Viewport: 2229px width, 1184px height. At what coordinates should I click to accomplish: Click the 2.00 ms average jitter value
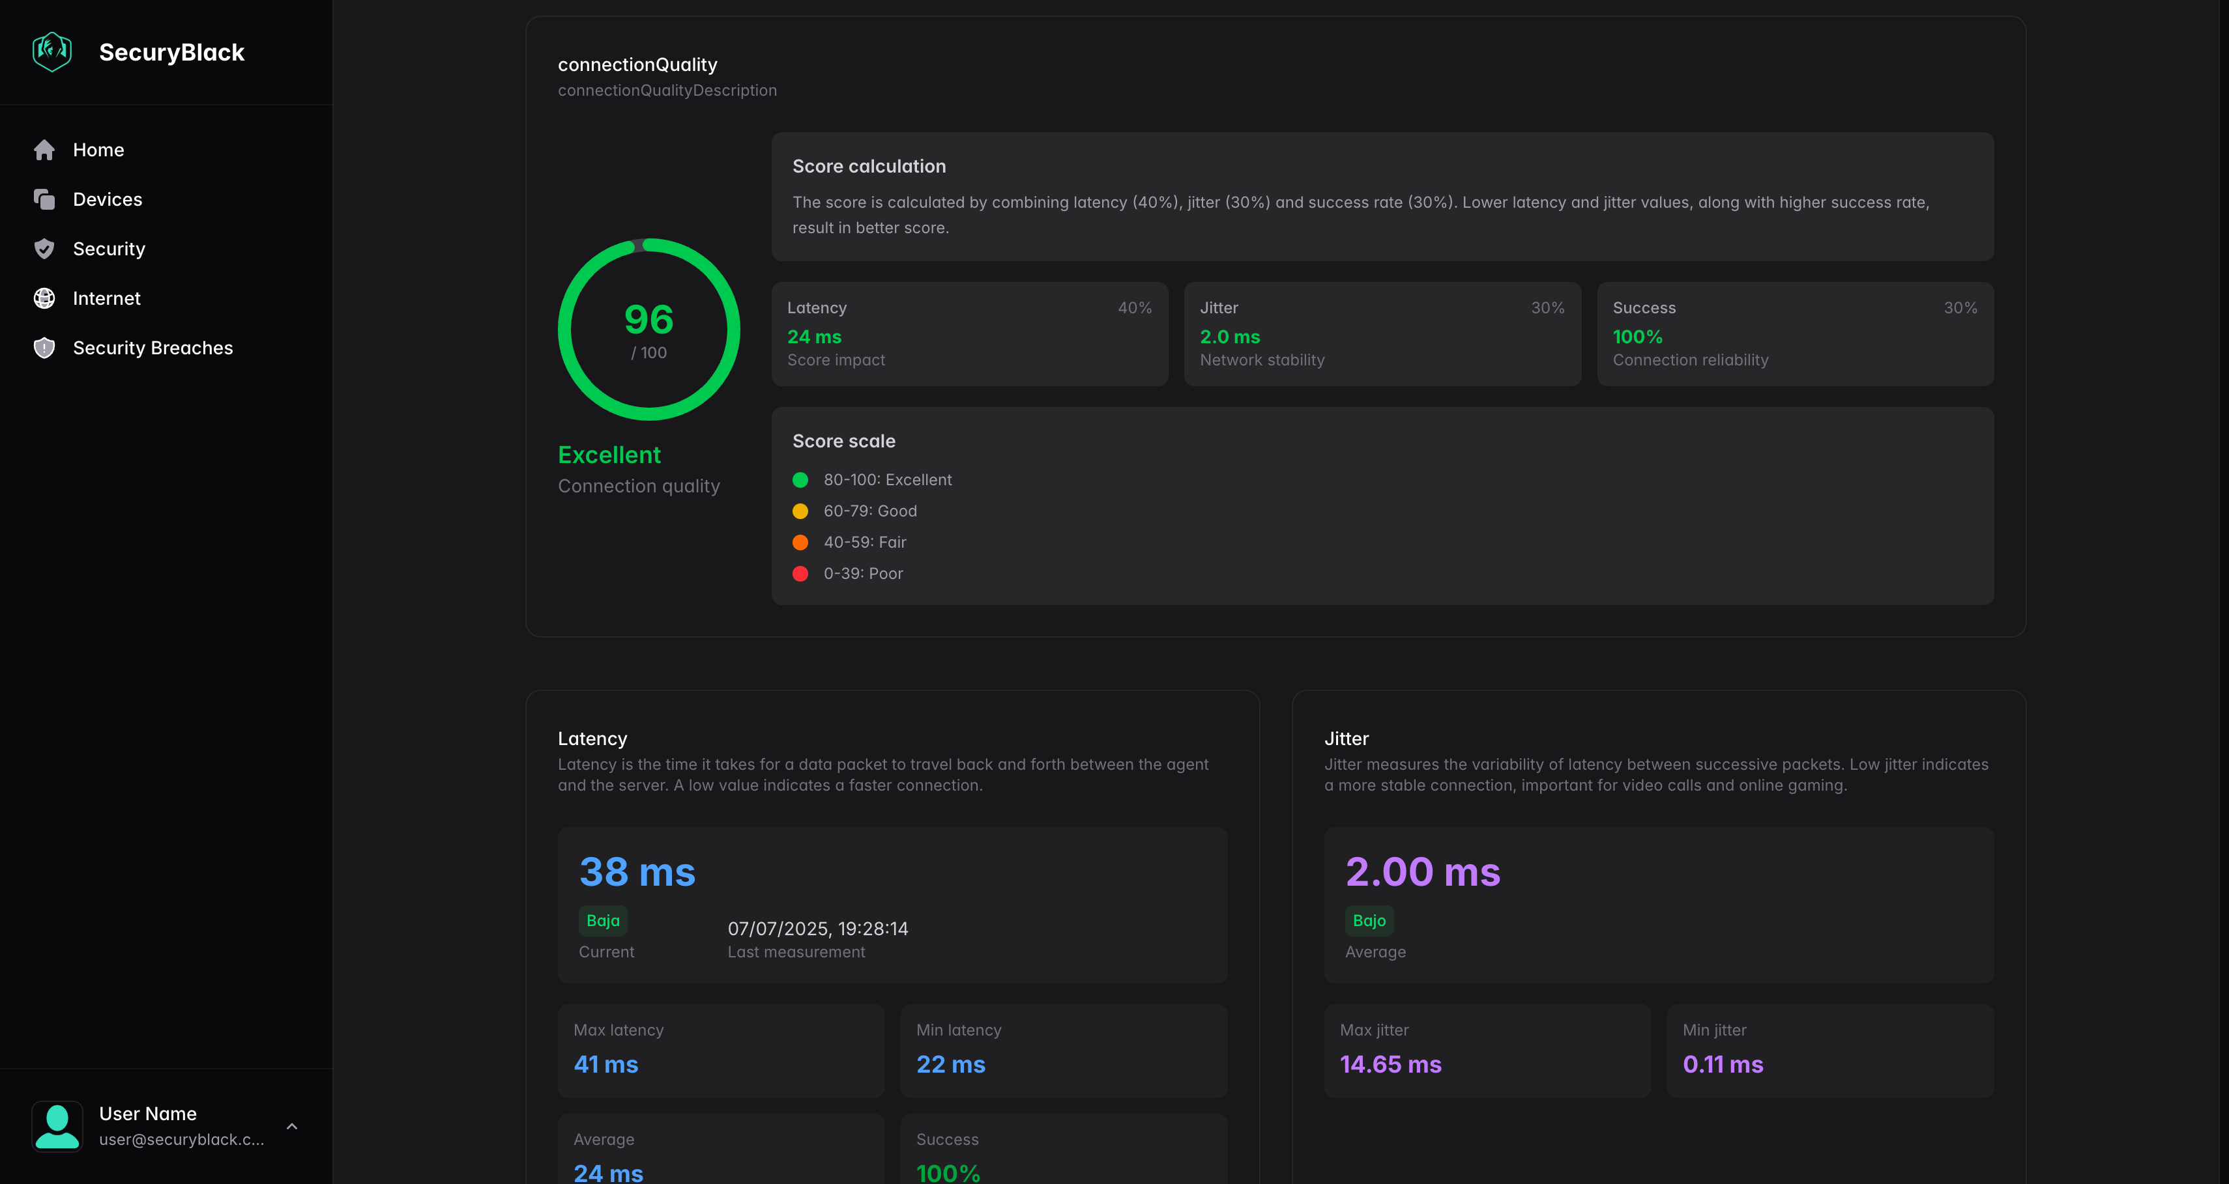point(1423,872)
